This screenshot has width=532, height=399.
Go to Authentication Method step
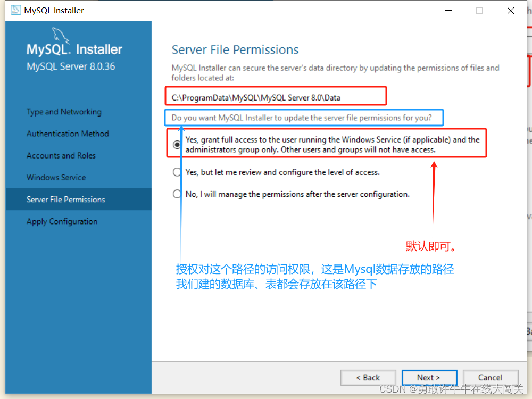tap(68, 134)
